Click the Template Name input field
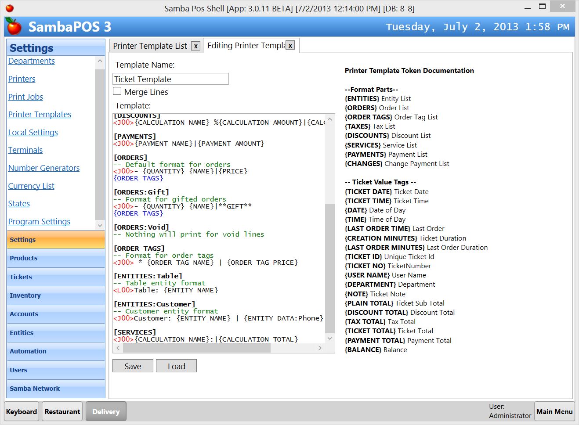 point(170,79)
